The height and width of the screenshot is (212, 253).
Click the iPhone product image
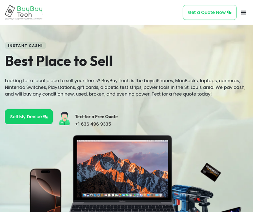click(46, 190)
